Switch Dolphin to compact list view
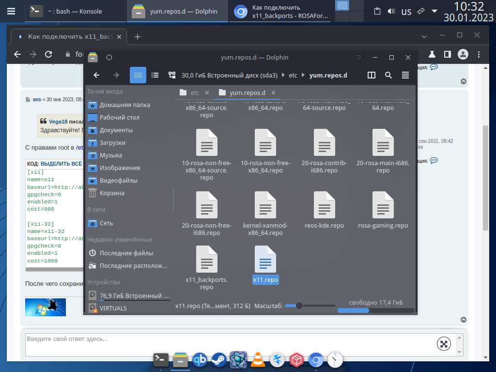The width and height of the screenshot is (496, 372). tap(155, 75)
